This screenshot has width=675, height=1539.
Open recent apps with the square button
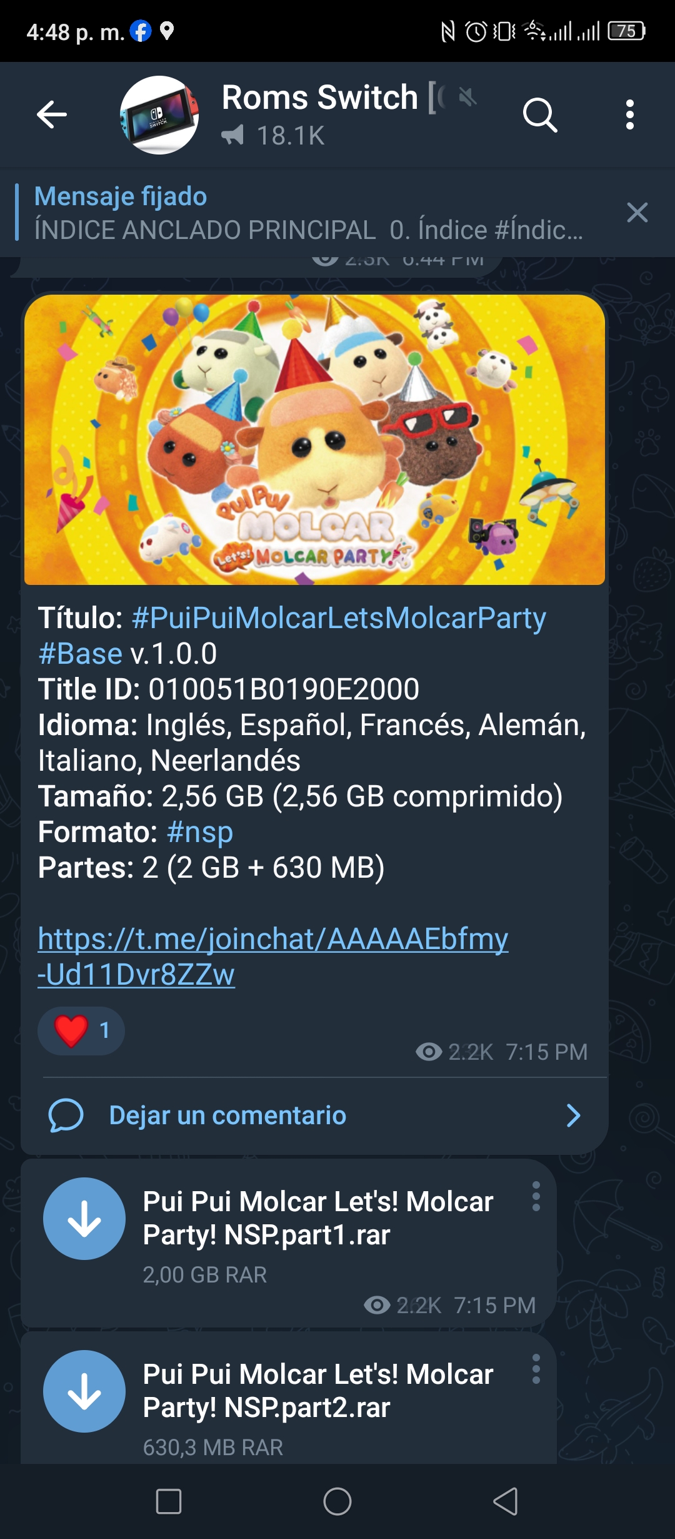pos(169,1501)
